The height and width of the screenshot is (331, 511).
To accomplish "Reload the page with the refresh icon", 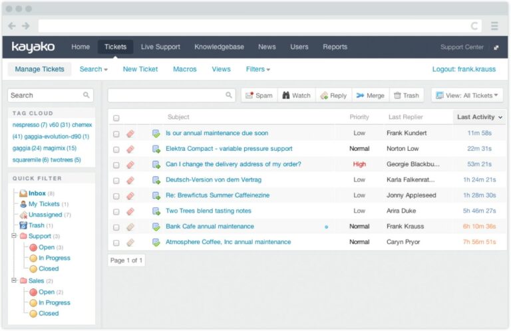I will [474, 26].
